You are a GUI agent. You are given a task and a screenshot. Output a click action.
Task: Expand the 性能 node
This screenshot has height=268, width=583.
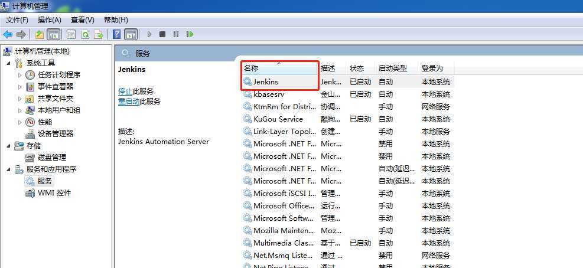click(x=20, y=122)
